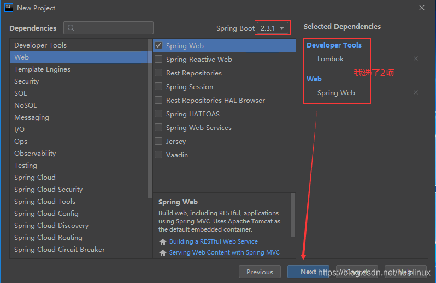Click home icon beside Building a RESTful Web Service

[163, 241]
